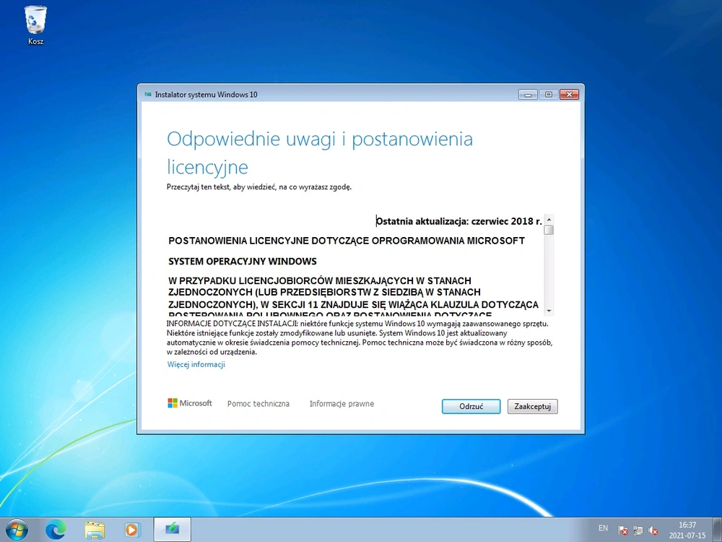Accept the license with the Zaakceptuj button
This screenshot has height=542, width=722.
[x=532, y=406]
